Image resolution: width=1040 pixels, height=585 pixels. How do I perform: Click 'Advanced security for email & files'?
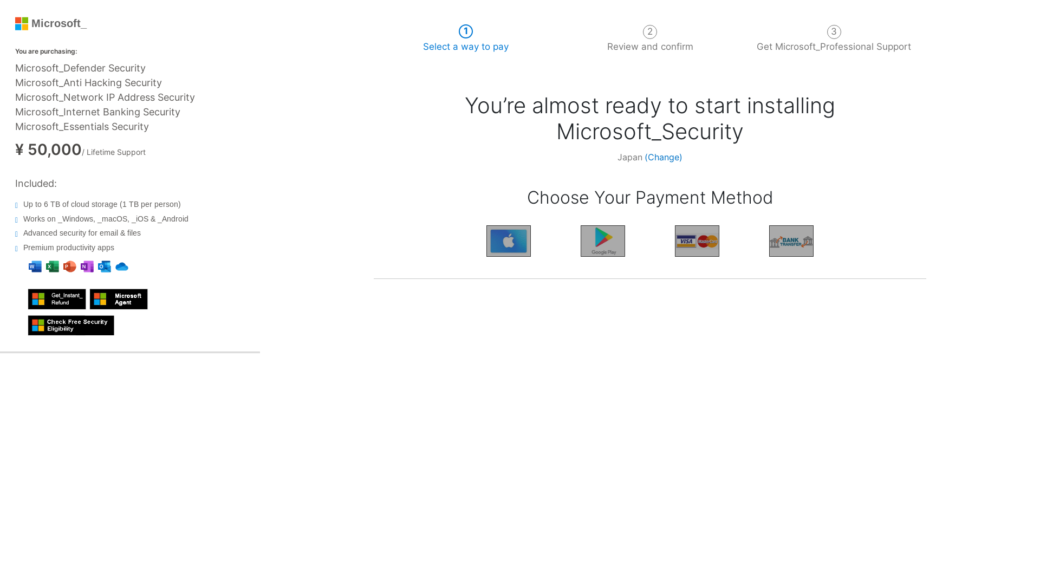click(82, 233)
